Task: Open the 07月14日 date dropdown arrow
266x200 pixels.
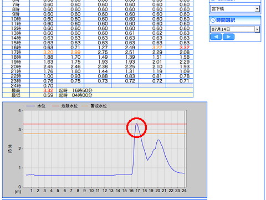Action: 257,29
